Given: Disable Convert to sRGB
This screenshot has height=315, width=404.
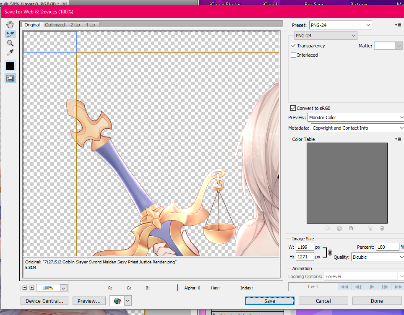Looking at the screenshot, I should pyautogui.click(x=294, y=108).
